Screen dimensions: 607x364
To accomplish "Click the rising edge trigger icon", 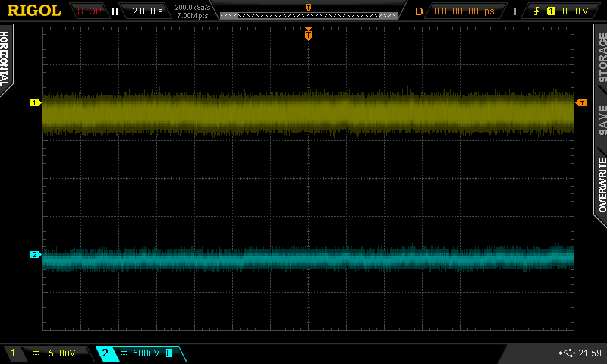I will tap(538, 11).
